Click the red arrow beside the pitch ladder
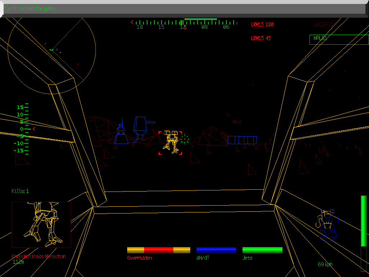 point(34,128)
